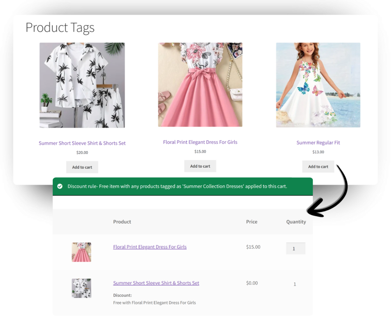
Task: Open the Summer Regular Fit product link
Action: pos(318,143)
